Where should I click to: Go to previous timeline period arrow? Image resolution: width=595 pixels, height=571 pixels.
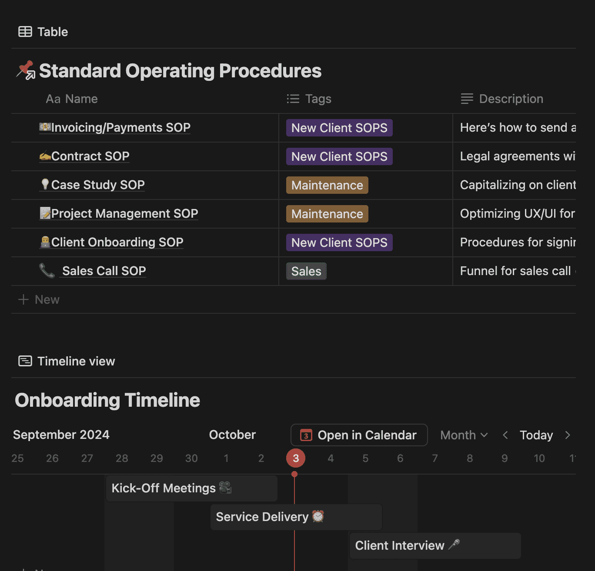pyautogui.click(x=505, y=435)
